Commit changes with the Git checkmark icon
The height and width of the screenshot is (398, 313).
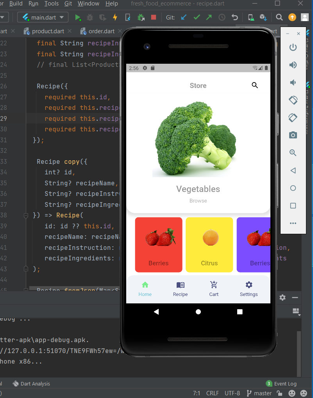[x=197, y=17]
